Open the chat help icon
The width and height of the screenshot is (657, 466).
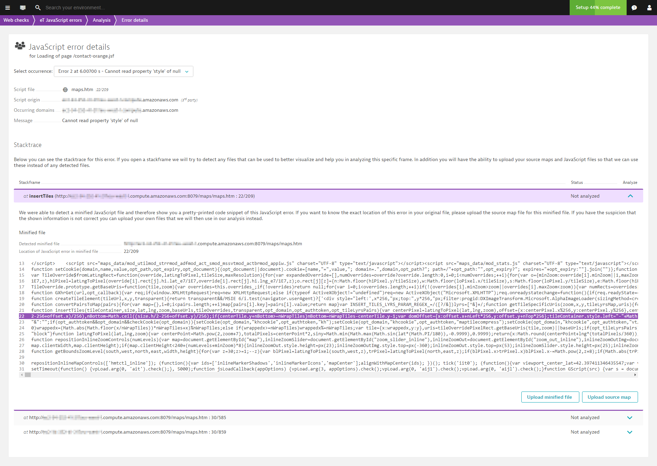pyautogui.click(x=634, y=8)
